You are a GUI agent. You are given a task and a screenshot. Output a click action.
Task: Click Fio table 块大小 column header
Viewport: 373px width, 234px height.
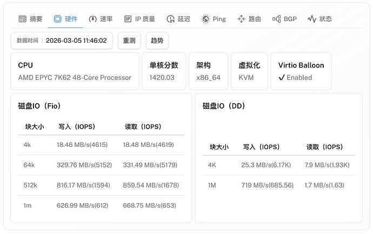click(35, 127)
